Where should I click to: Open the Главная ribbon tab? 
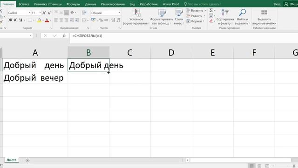pos(8,4)
